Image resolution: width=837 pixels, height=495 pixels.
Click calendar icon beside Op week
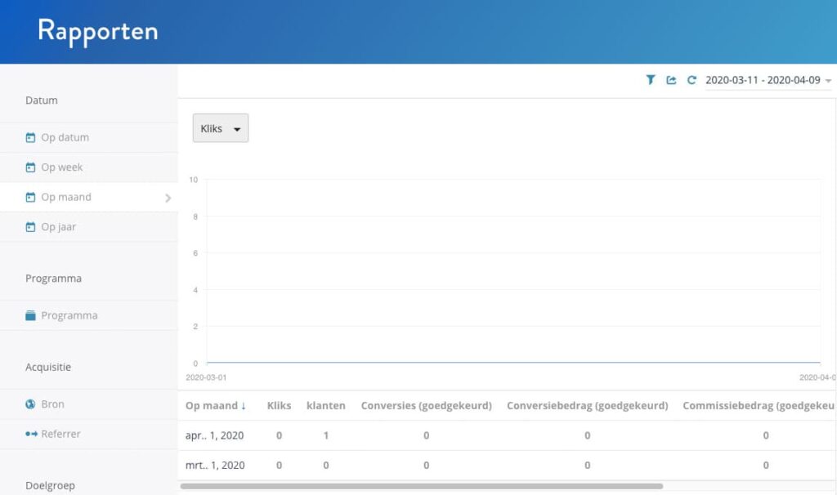pos(31,167)
